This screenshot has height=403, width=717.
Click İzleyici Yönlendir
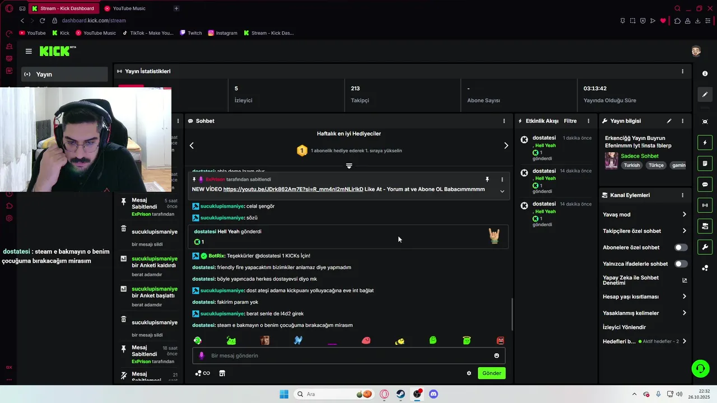tap(624, 327)
